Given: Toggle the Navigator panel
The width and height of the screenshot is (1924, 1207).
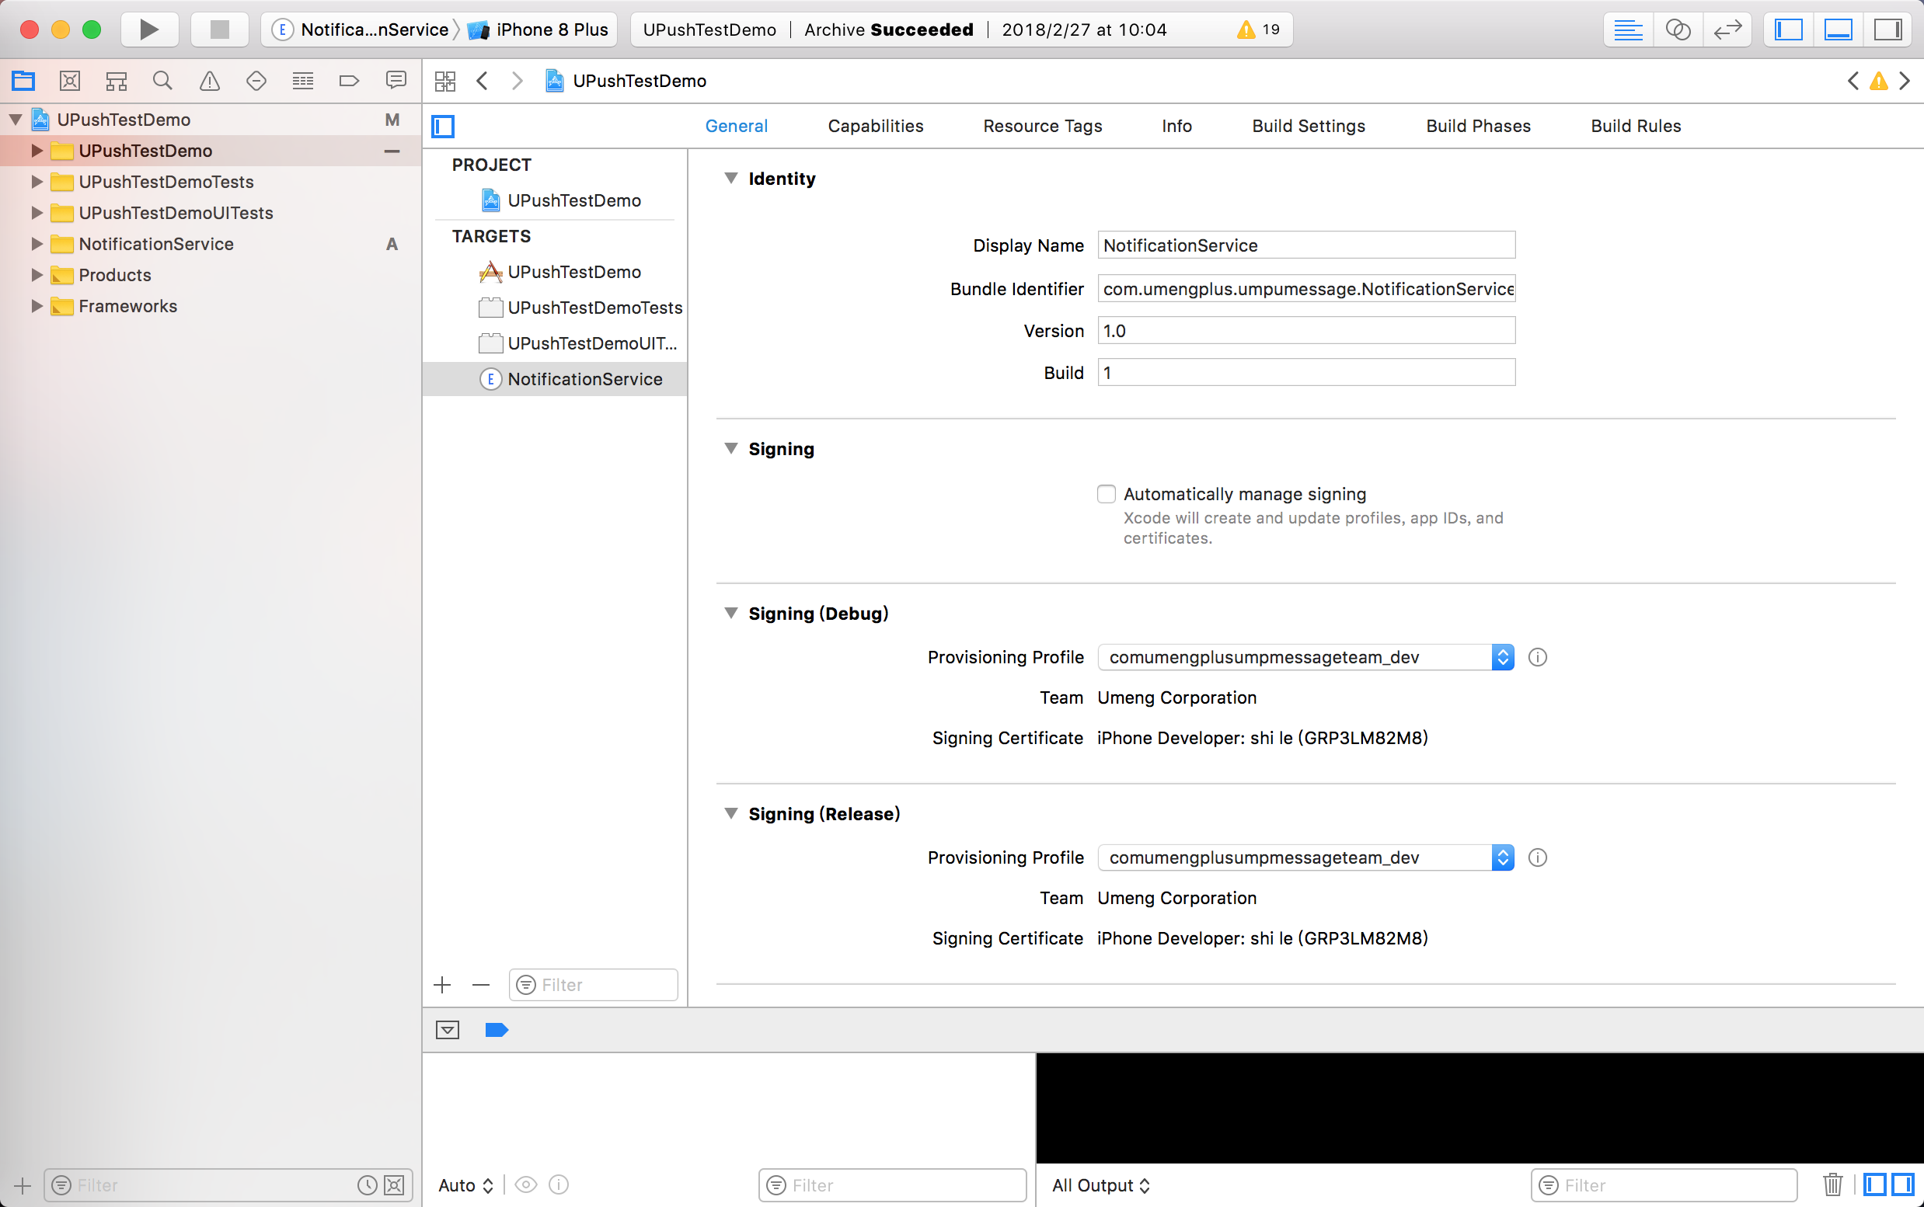Looking at the screenshot, I should point(1788,30).
